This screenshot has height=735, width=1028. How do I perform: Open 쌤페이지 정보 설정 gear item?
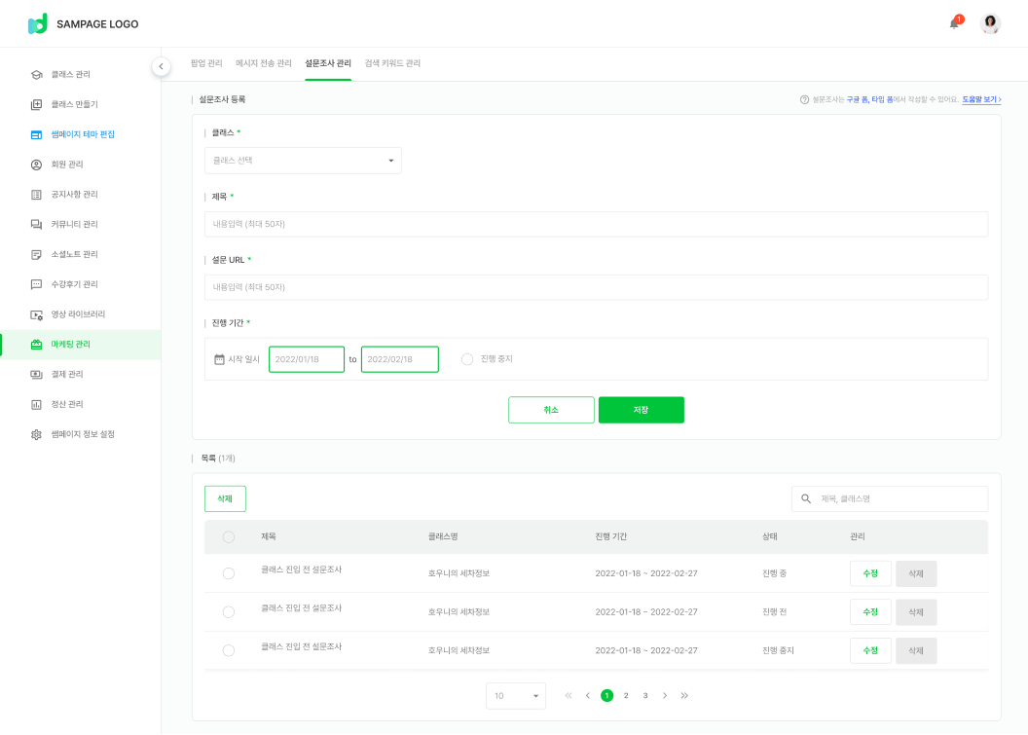coord(82,434)
